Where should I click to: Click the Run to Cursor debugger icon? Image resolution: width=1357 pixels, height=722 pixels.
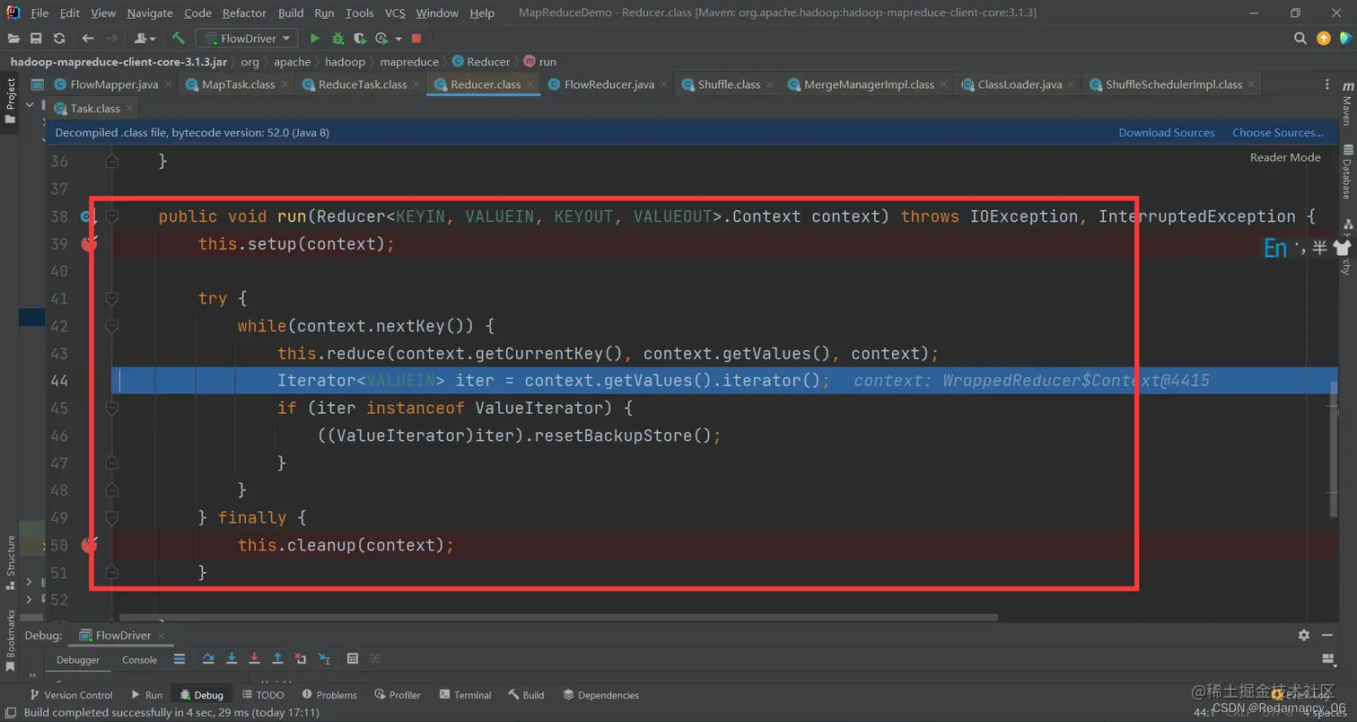[x=324, y=659]
